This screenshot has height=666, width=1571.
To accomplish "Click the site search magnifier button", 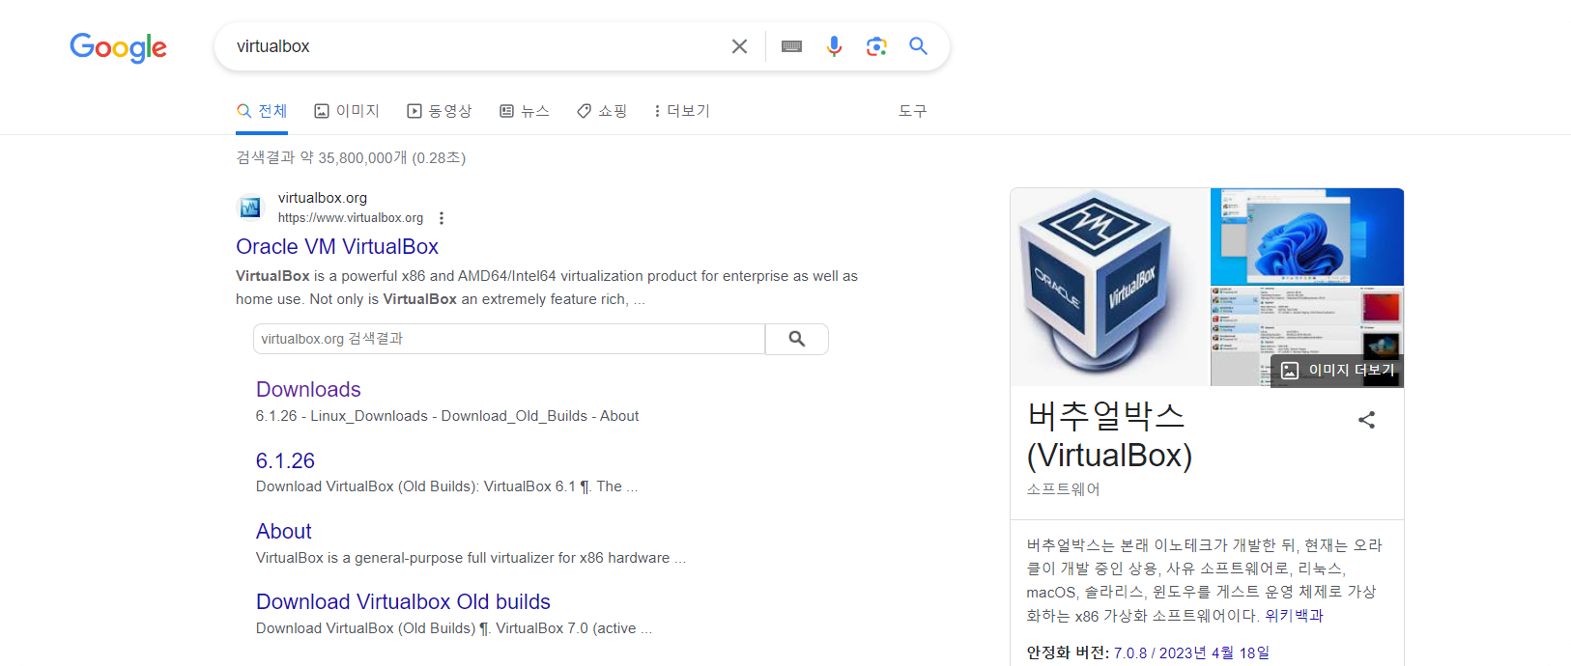I will pyautogui.click(x=797, y=339).
